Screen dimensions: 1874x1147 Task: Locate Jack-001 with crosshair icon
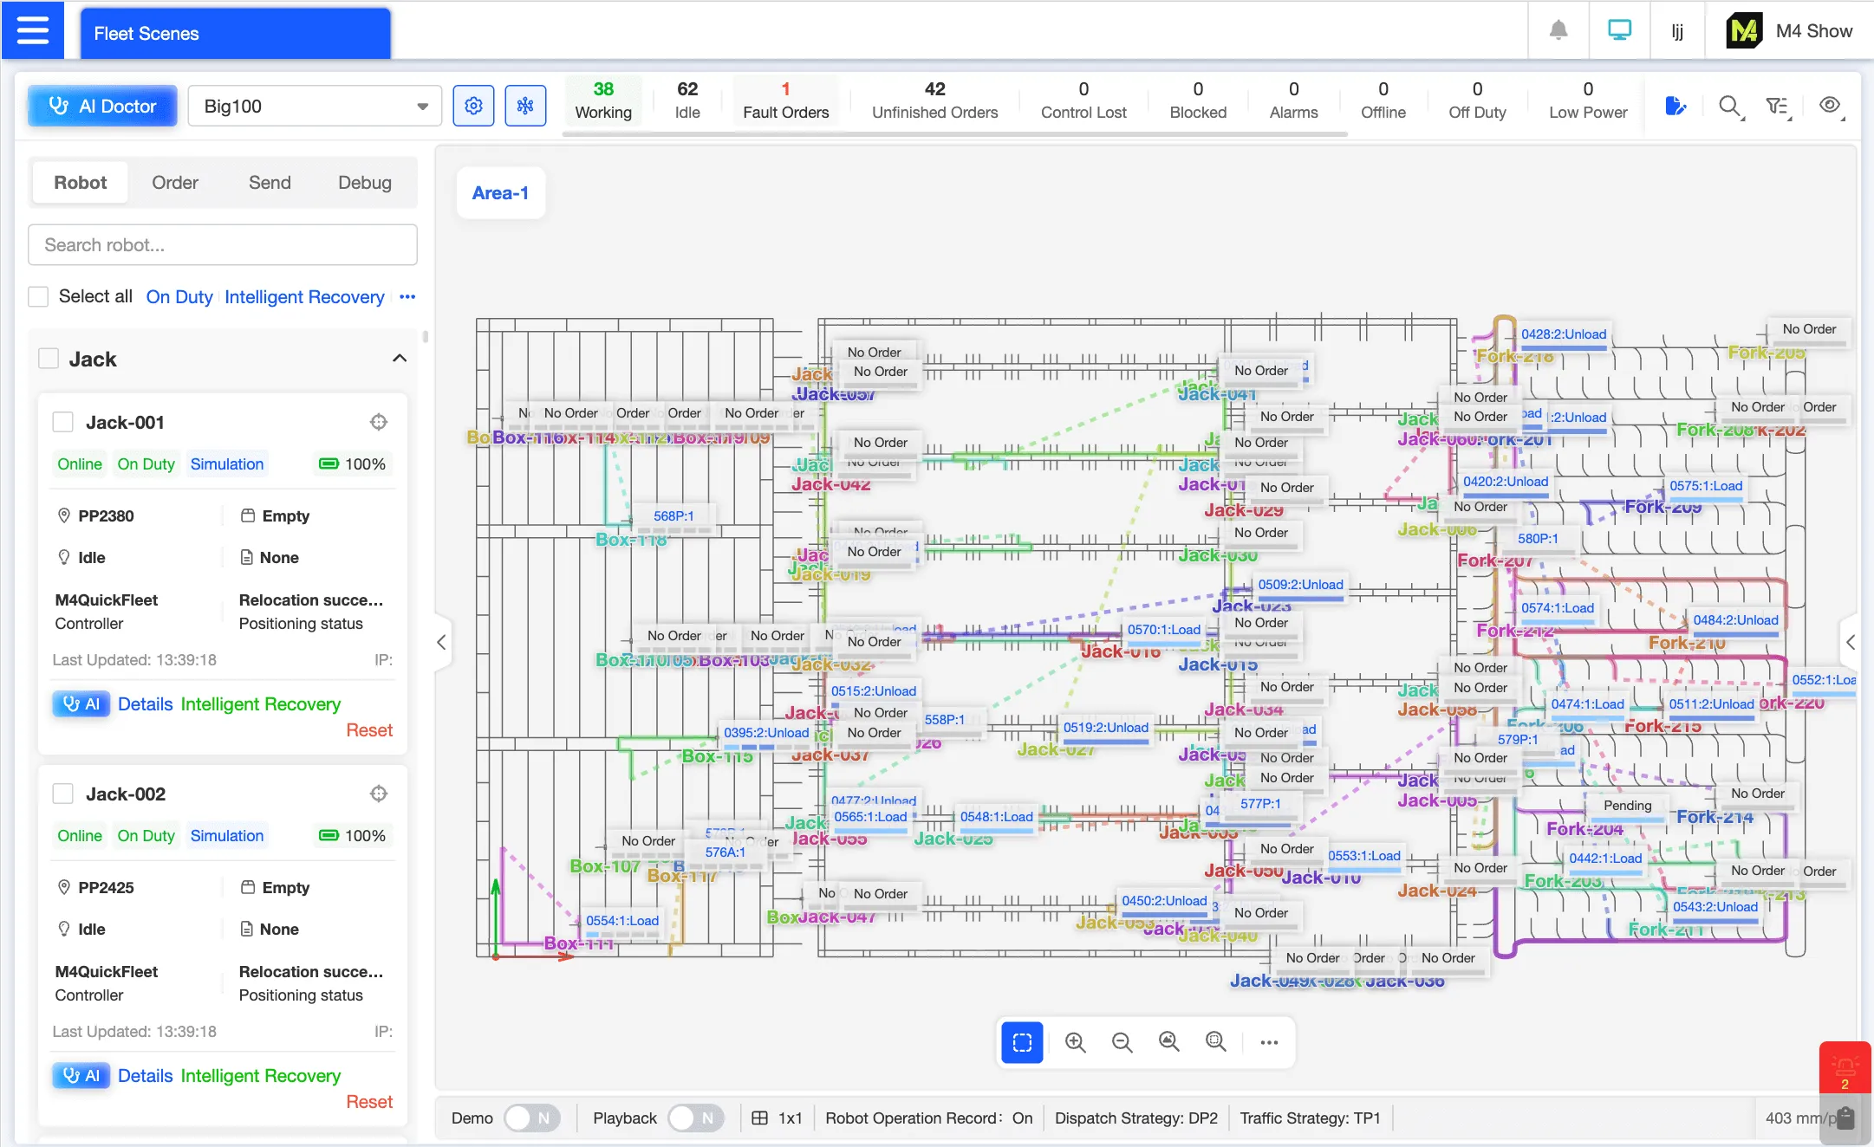[x=379, y=423]
